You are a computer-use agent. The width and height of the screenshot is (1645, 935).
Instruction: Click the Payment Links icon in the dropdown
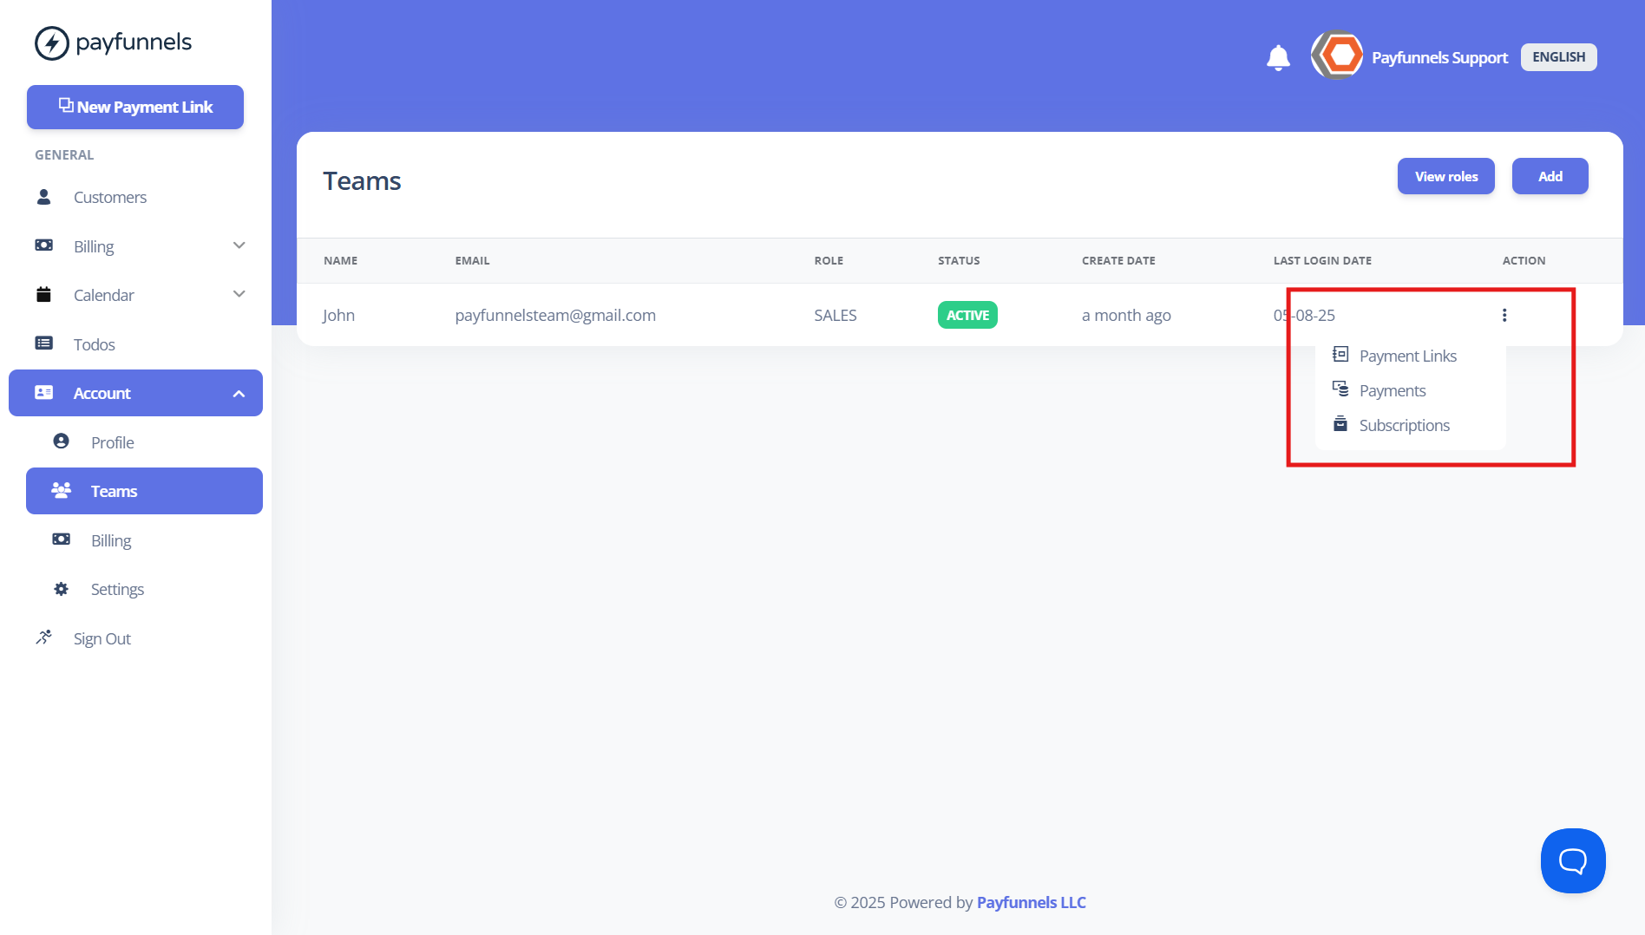point(1340,354)
